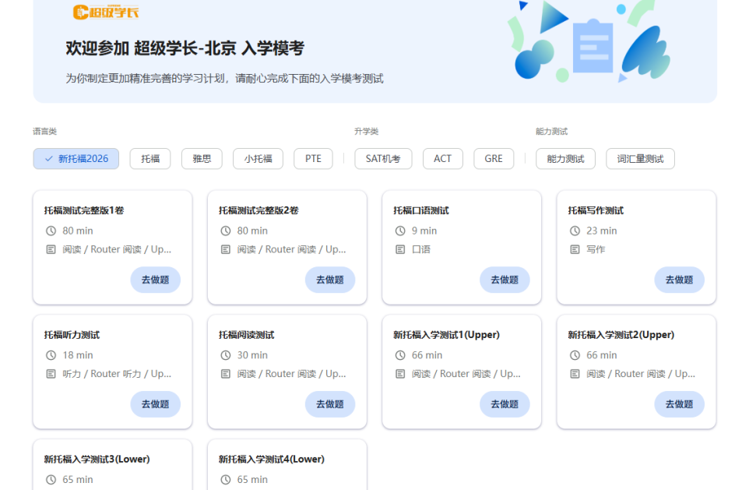
Task: Click the clock icon in 新托福入学测试4(Lower) card
Action: 226,479
